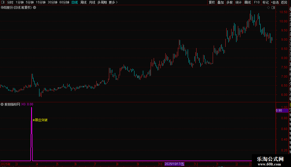Switch to 日线 daily chart

[x=75, y=2]
